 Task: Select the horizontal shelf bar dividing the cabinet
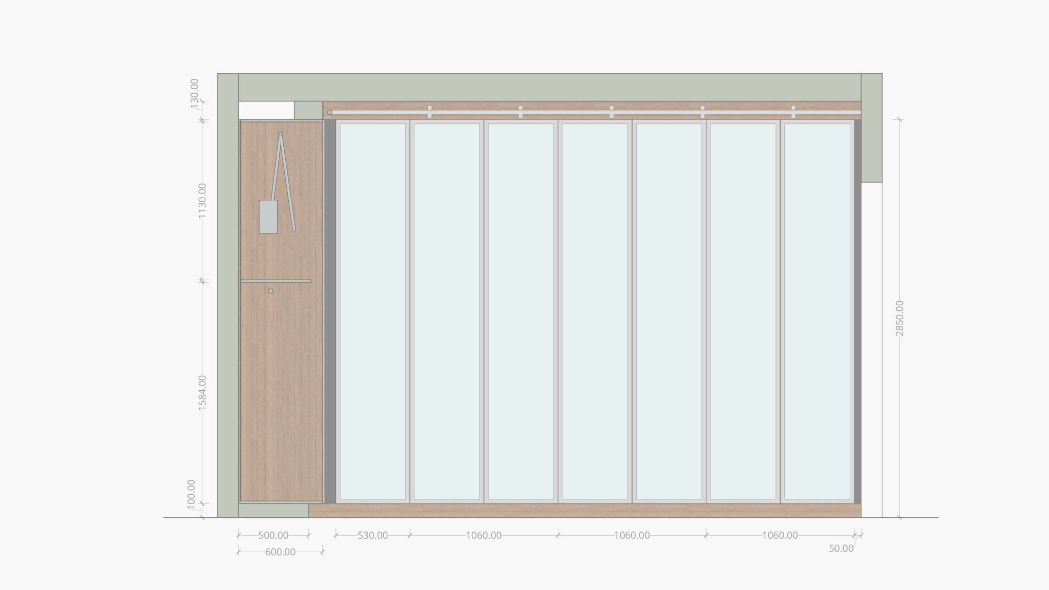pyautogui.click(x=276, y=281)
